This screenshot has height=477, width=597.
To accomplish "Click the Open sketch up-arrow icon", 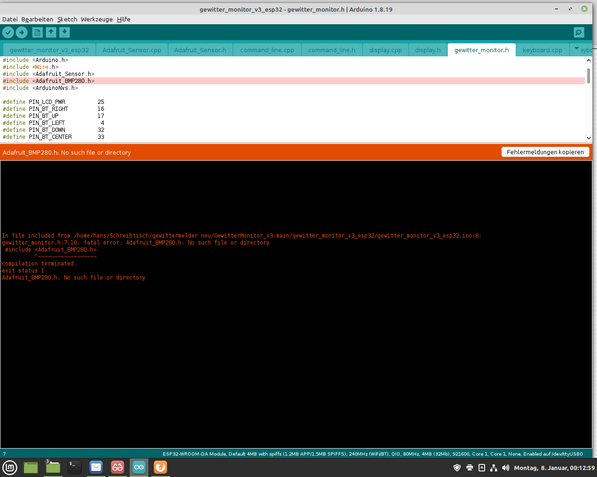I will (51, 32).
